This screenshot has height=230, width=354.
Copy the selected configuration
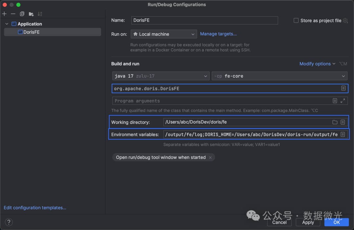pos(22,14)
